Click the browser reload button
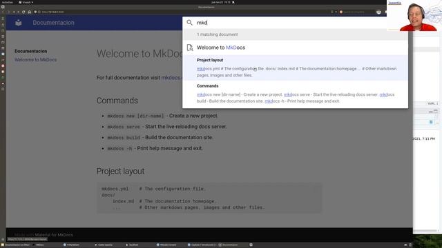This screenshot has height=248, width=442. click(x=23, y=12)
